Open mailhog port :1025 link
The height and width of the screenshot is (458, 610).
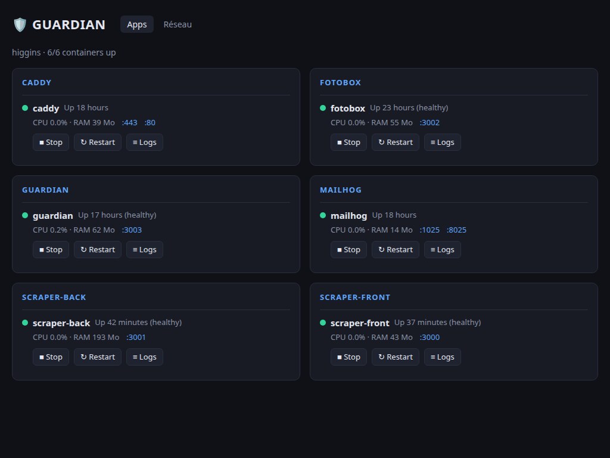430,230
